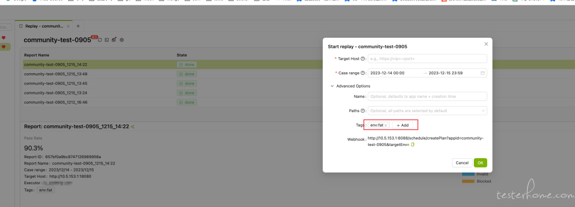
Task: Focus the Target Host input field
Action: tap(427, 58)
